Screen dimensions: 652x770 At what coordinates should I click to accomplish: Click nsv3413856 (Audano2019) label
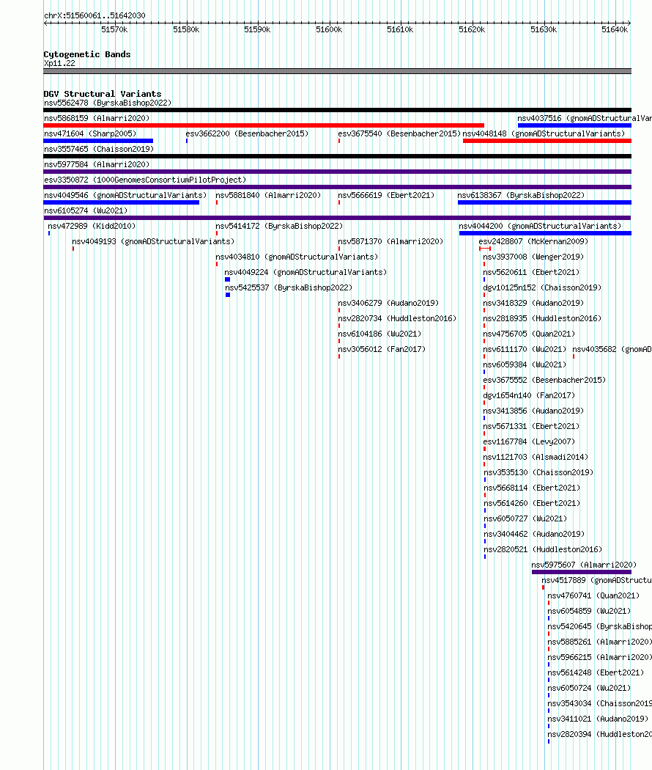click(533, 411)
